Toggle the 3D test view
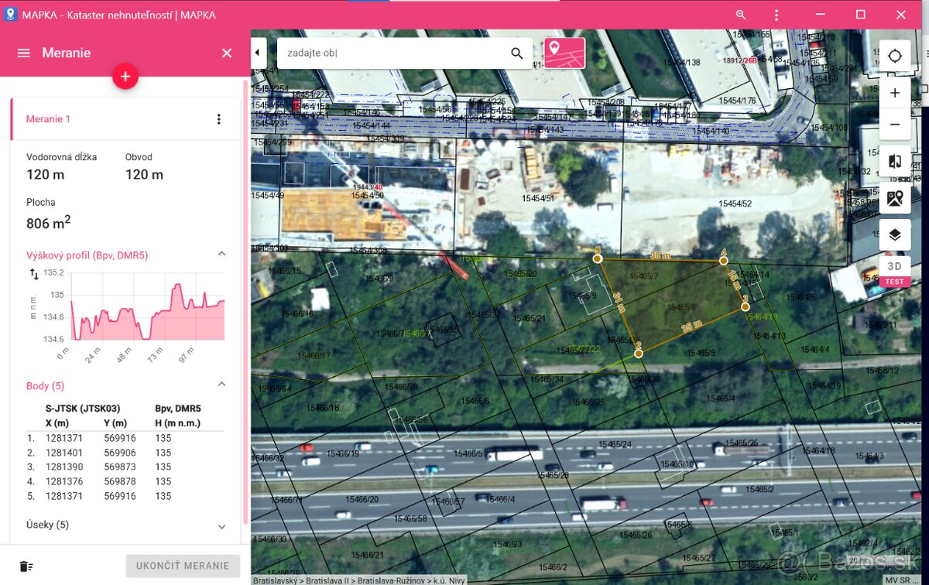This screenshot has width=929, height=585. pyautogui.click(x=895, y=270)
